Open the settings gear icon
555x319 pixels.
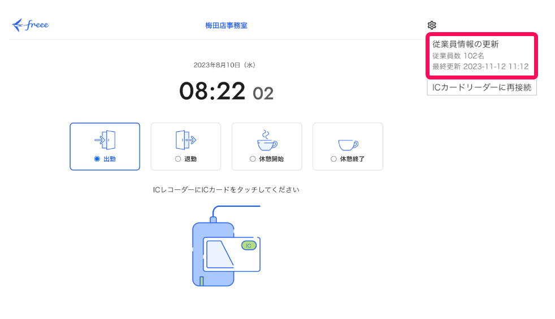point(431,25)
